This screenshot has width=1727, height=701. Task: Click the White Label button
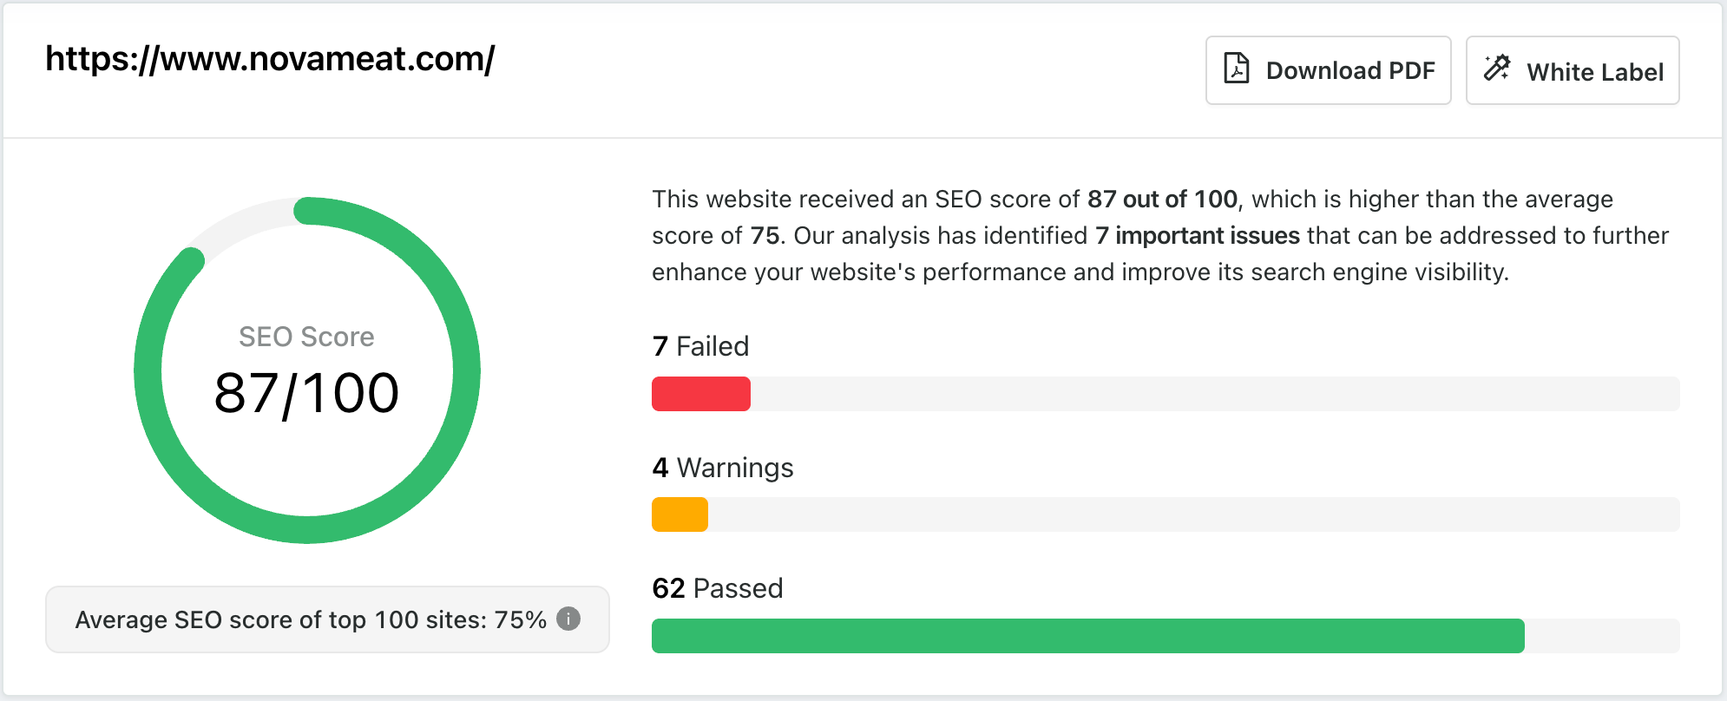click(1573, 70)
